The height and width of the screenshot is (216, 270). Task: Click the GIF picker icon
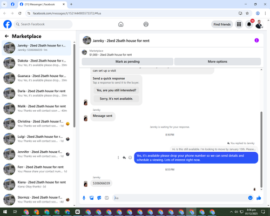pyautogui.click(x=107, y=198)
